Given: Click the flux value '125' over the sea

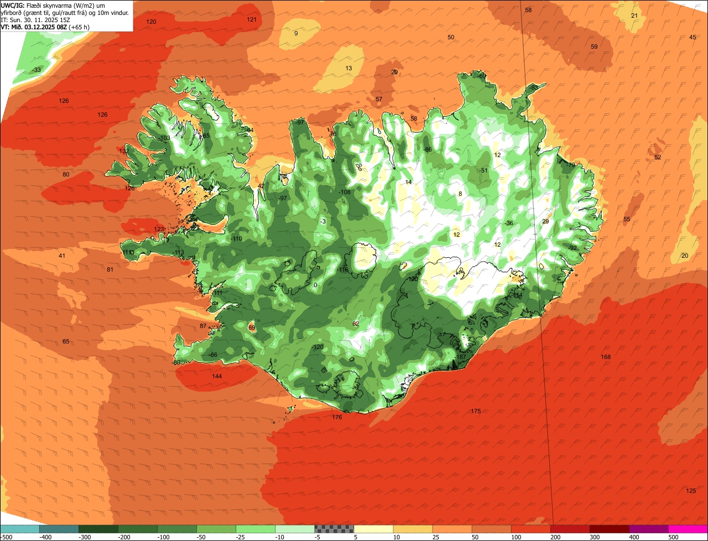Looking at the screenshot, I should 691,491.
